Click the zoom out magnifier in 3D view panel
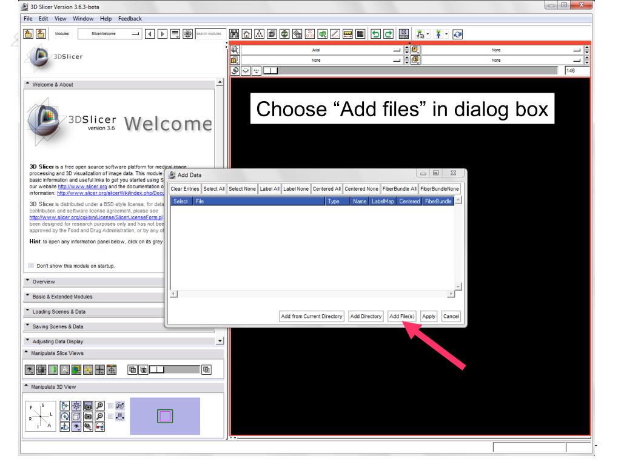The width and height of the screenshot is (621, 465). click(100, 417)
